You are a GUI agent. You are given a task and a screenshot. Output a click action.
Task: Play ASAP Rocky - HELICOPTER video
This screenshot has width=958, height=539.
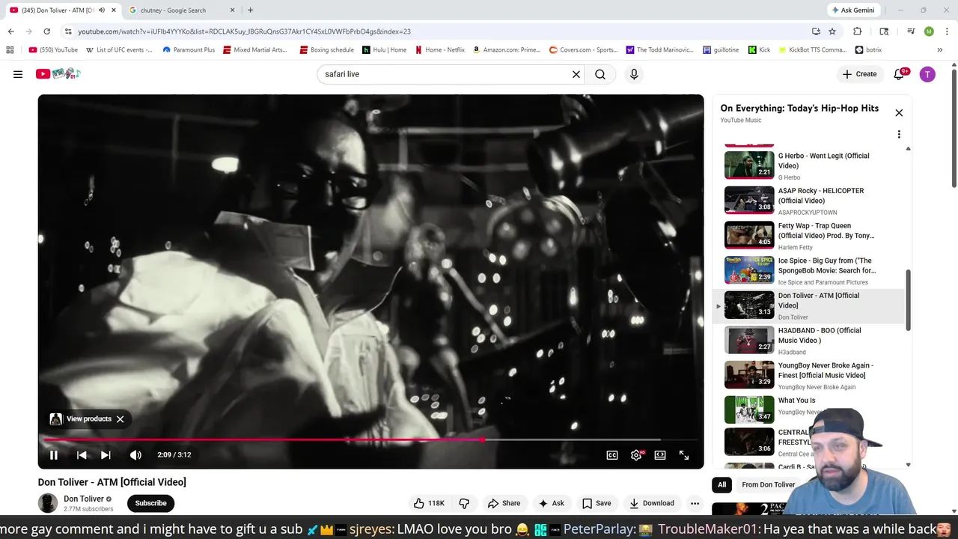(x=810, y=200)
